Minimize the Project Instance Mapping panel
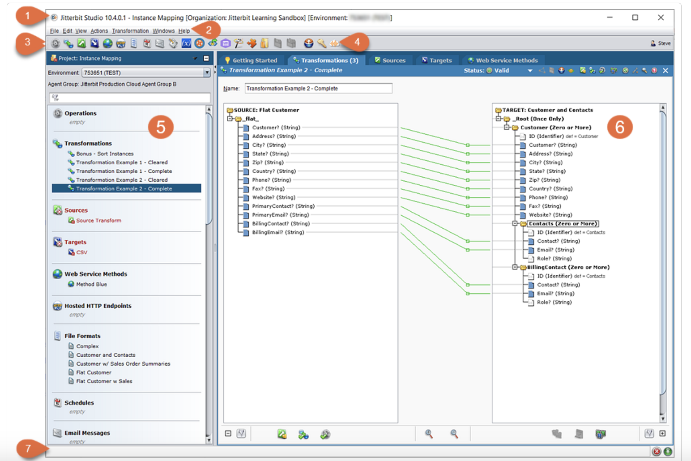The width and height of the screenshot is (691, 461). [206, 58]
